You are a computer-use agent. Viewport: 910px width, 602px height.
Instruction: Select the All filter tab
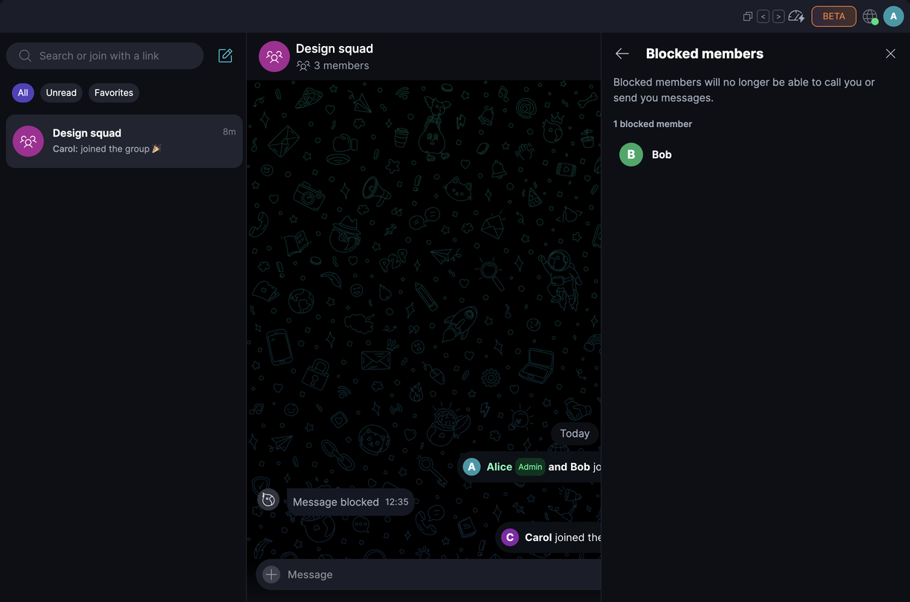pyautogui.click(x=23, y=93)
